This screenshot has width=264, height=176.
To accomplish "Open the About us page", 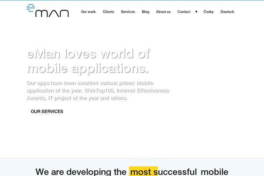I will click(x=163, y=12).
